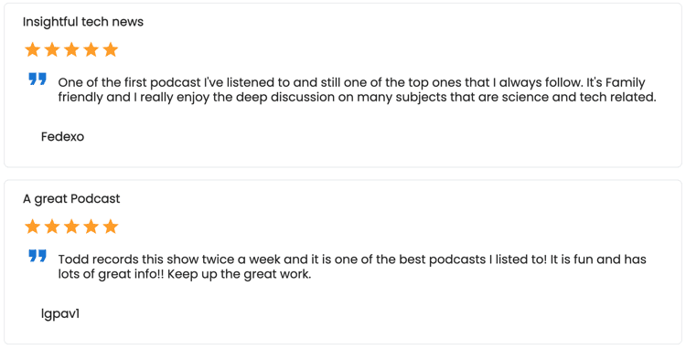Click the third star of Insightful tech news review

pyautogui.click(x=71, y=50)
